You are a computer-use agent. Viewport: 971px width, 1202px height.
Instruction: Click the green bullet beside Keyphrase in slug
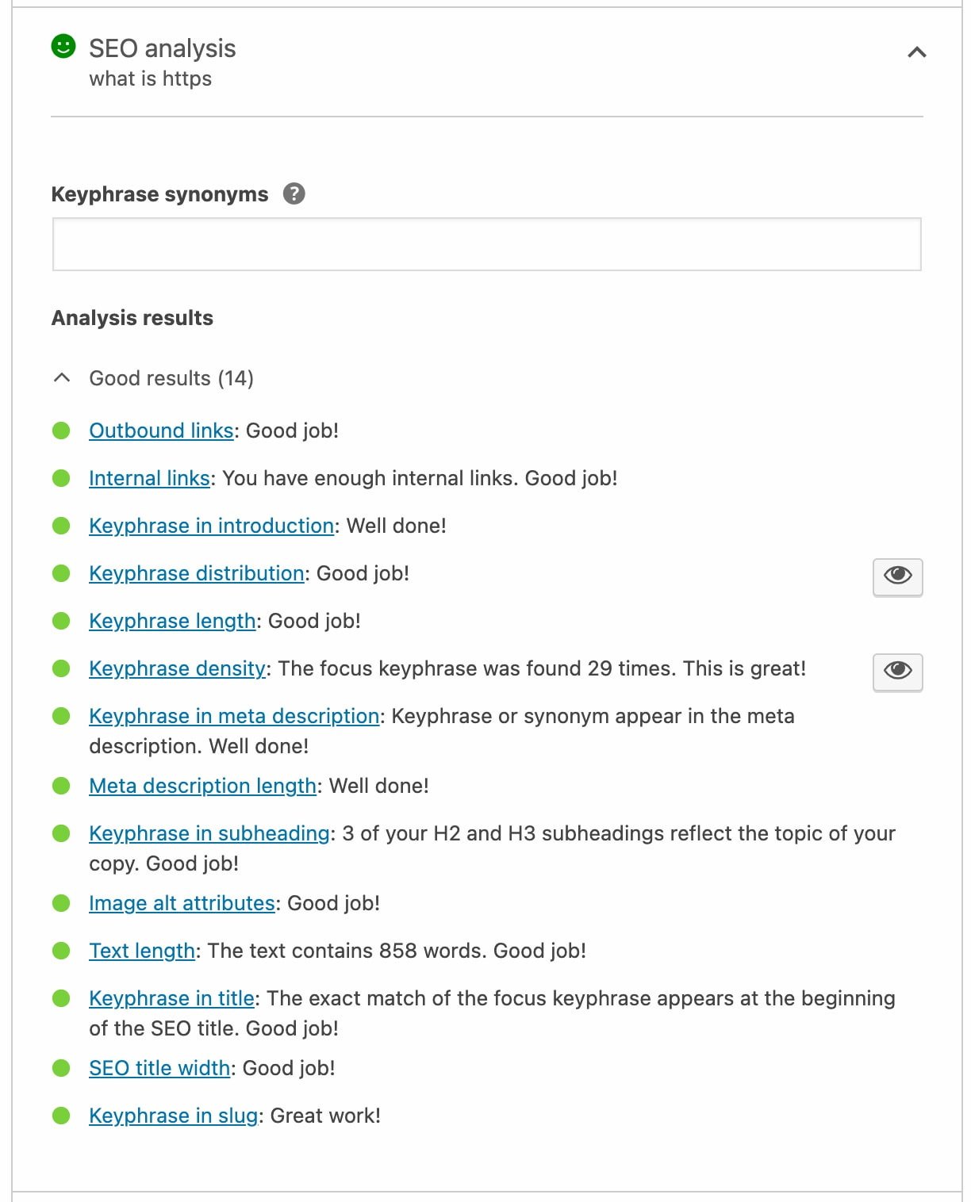(63, 1114)
